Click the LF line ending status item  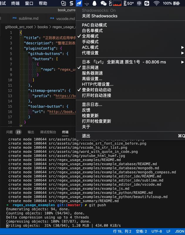(168, 231)
